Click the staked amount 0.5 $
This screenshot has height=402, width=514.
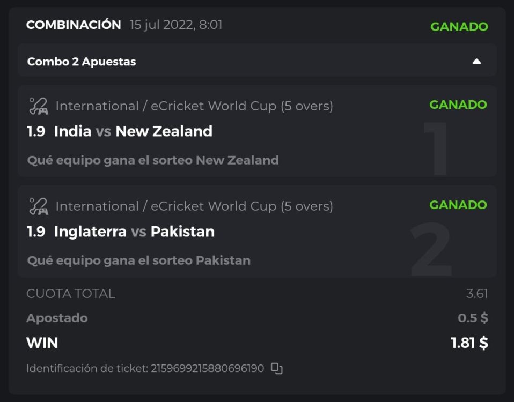473,318
